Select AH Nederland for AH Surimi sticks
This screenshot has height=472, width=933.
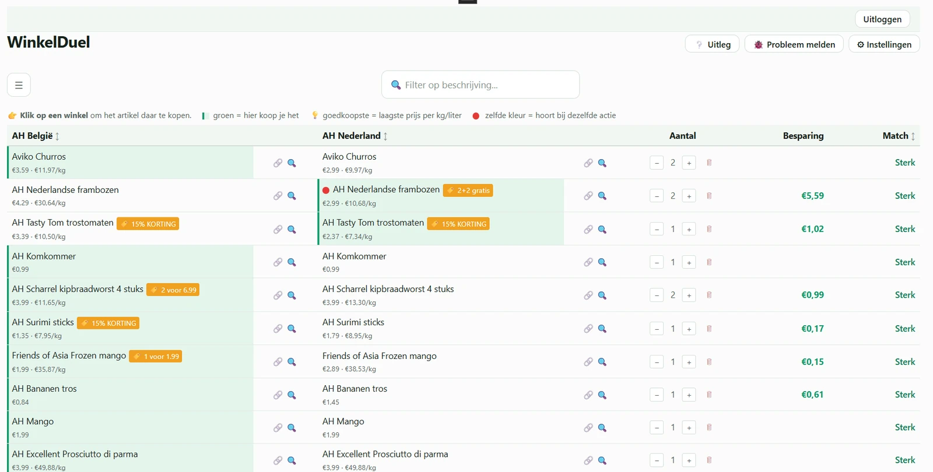click(x=441, y=329)
